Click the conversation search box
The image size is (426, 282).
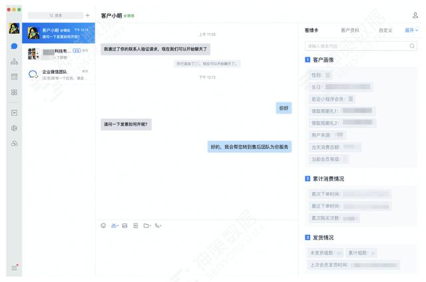56,15
